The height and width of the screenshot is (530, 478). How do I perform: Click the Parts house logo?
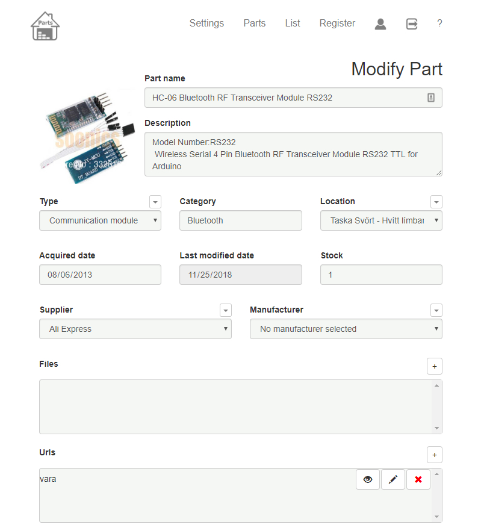point(45,26)
